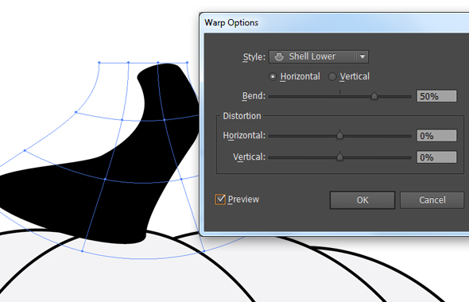Click the Style label text

[254, 57]
